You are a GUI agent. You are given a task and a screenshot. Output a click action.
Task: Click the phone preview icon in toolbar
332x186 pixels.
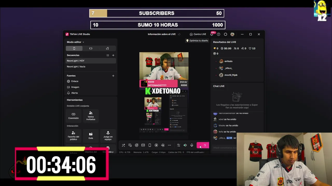(150, 145)
